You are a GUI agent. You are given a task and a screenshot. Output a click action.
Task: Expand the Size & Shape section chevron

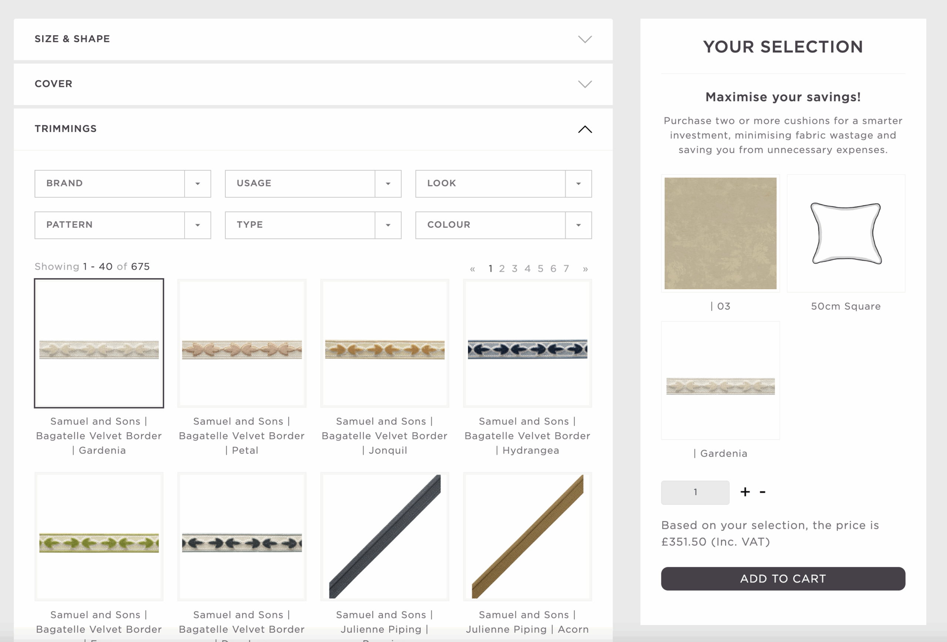pyautogui.click(x=585, y=40)
